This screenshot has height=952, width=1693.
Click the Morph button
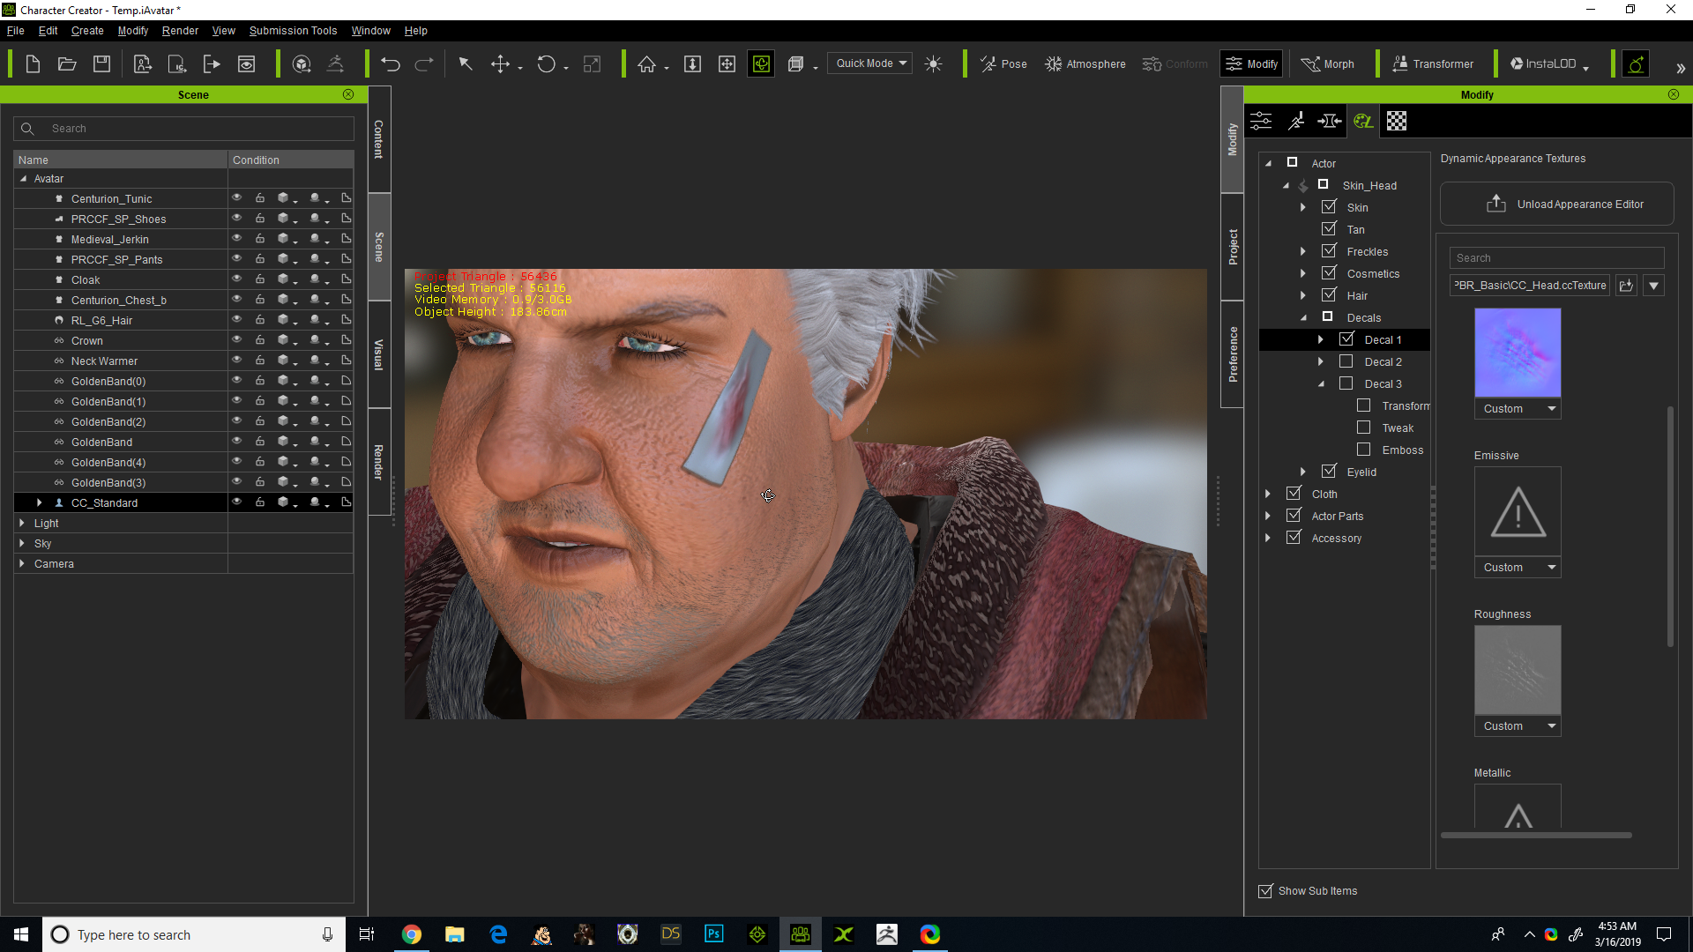[1328, 64]
